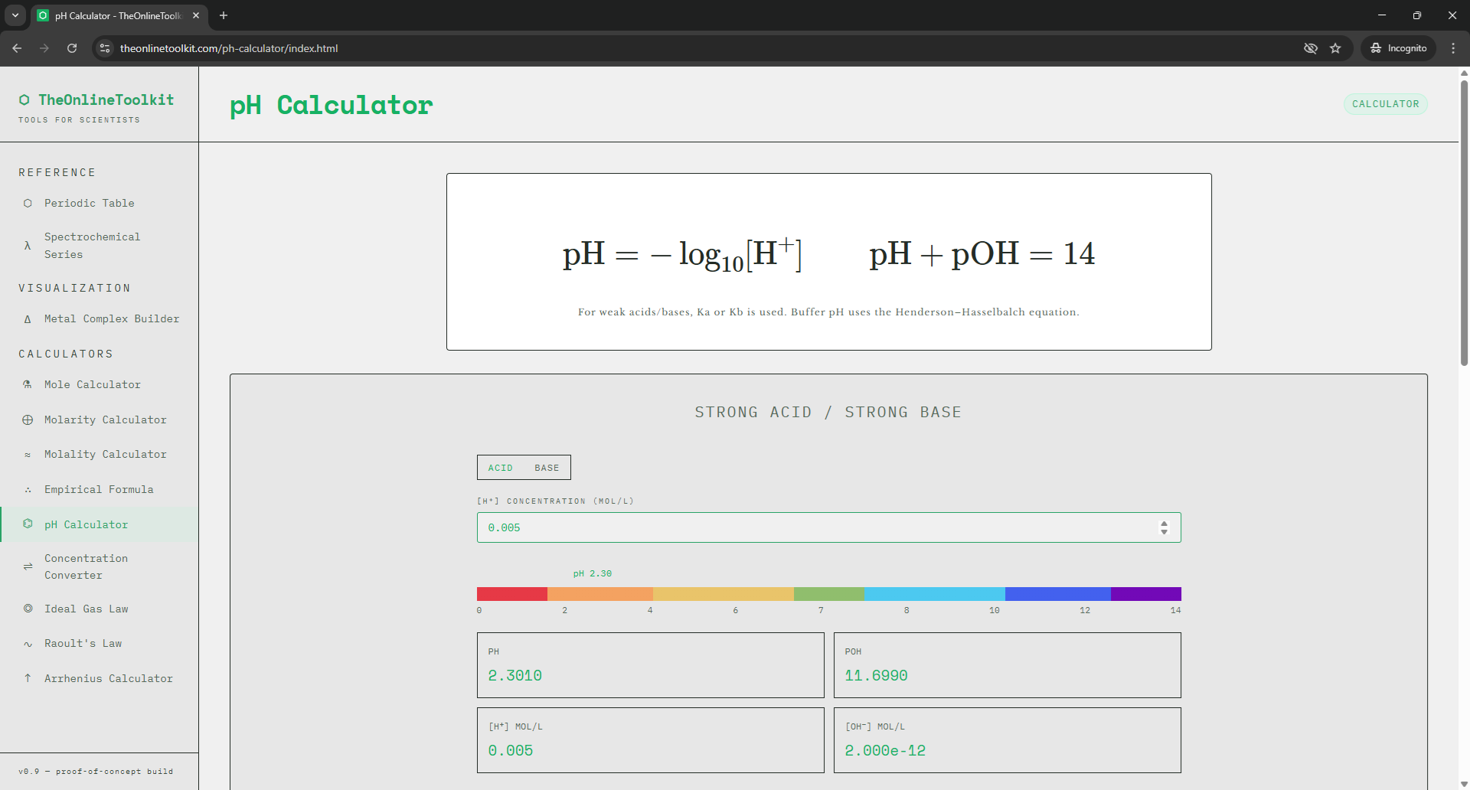Go to Raoult's Law page
This screenshot has width=1470, height=790.
point(100,644)
